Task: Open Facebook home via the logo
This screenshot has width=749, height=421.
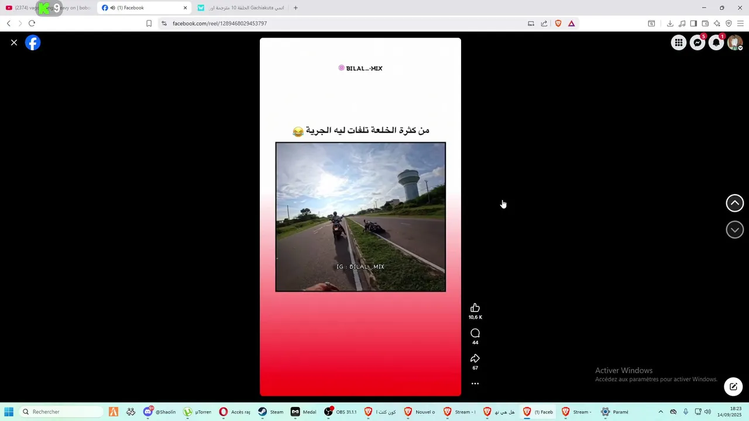Action: point(33,43)
